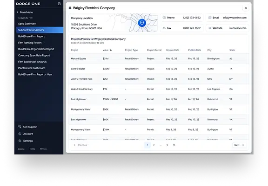
Task: Go to next page with Next button
Action: 239,145
